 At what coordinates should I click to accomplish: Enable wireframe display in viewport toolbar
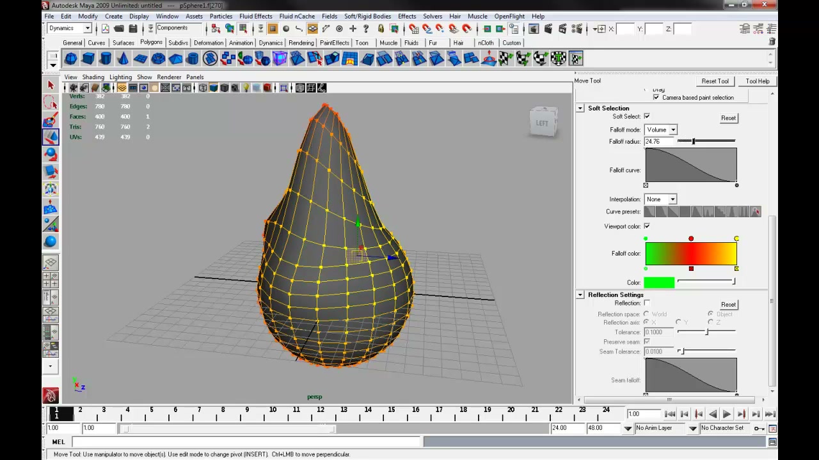[203, 88]
